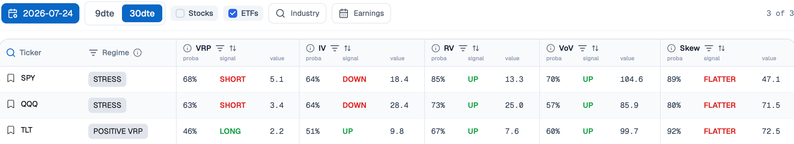The height and width of the screenshot is (144, 794).
Task: Bookmark the QQQ ticker row
Action: point(11,104)
